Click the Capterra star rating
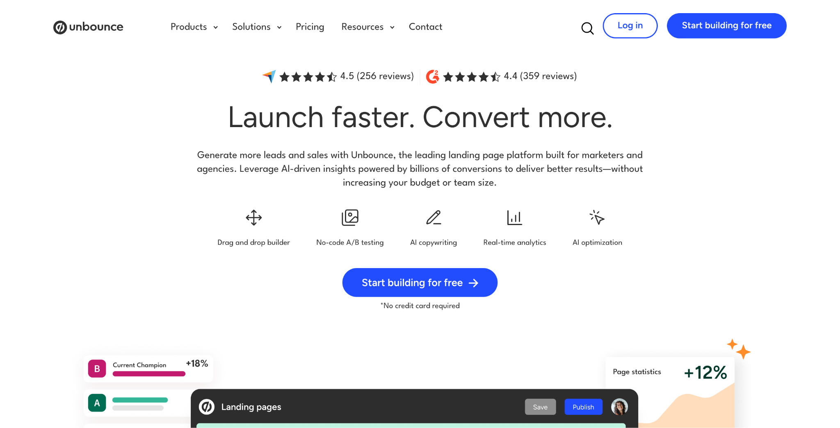The image size is (840, 428). 308,77
